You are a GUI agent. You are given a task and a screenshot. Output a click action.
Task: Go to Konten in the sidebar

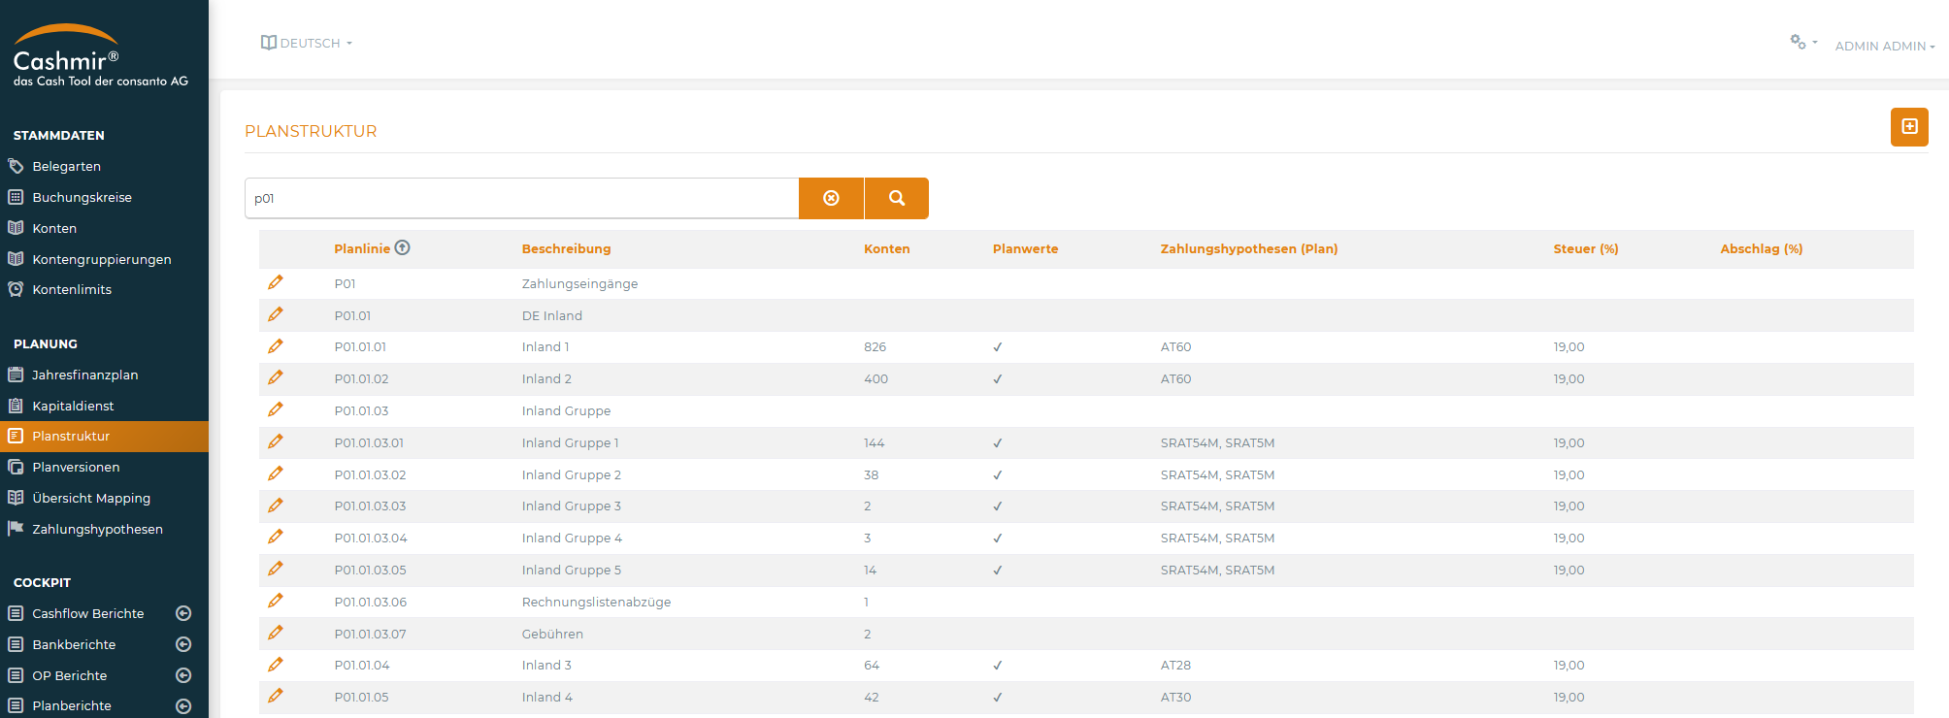tap(54, 228)
